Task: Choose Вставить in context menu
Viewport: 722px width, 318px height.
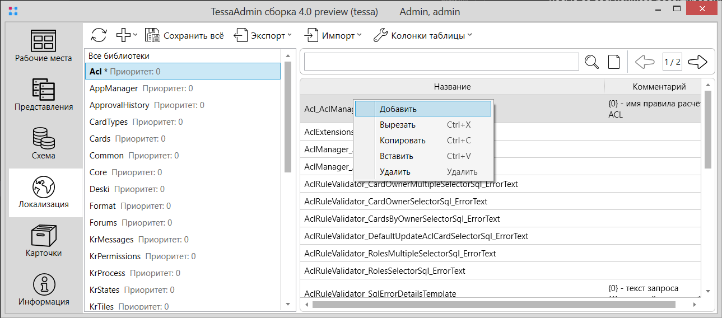Action: pyautogui.click(x=423, y=156)
